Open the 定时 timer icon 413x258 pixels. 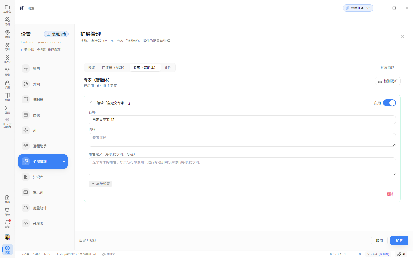coord(7,47)
